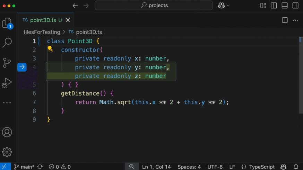The image size is (303, 170).
Task: Click the Copilot icon in title bar
Action: click(x=221, y=6)
